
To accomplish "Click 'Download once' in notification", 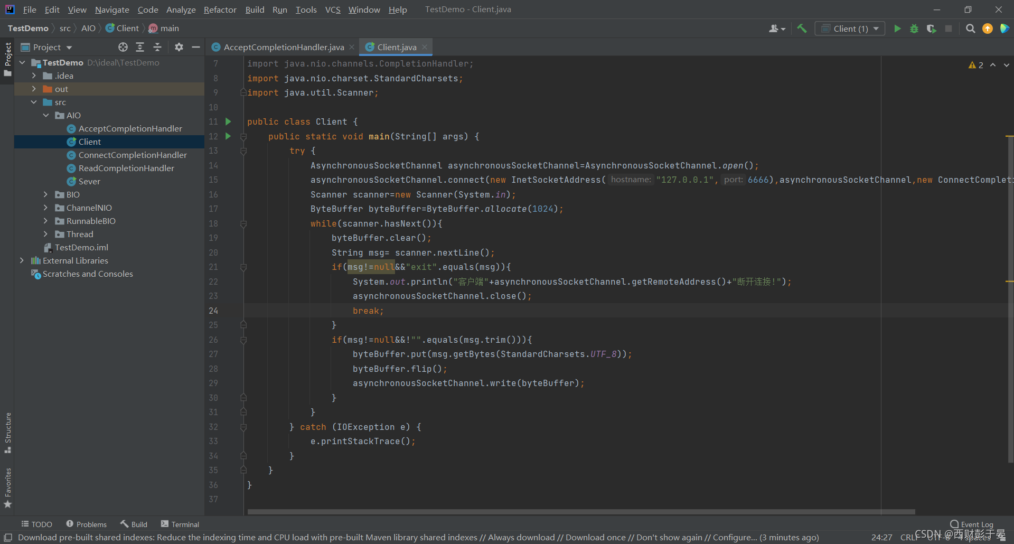I will (x=596, y=537).
